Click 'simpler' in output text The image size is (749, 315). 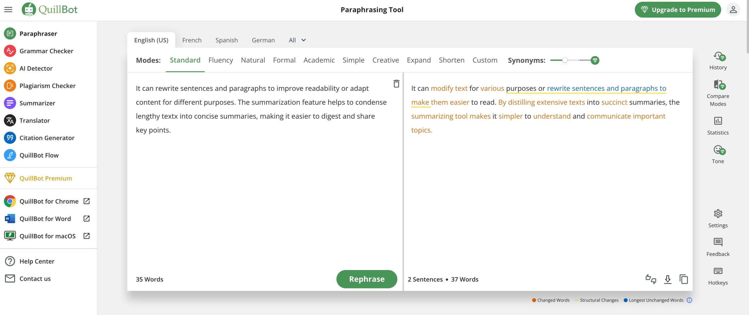click(511, 116)
